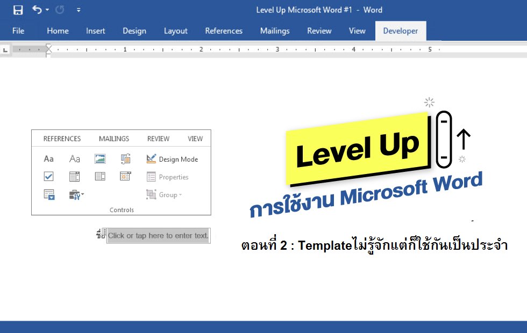This screenshot has height=333, width=527.
Task: Insert Building Block Gallery Content Control icon
Action: tap(126, 158)
